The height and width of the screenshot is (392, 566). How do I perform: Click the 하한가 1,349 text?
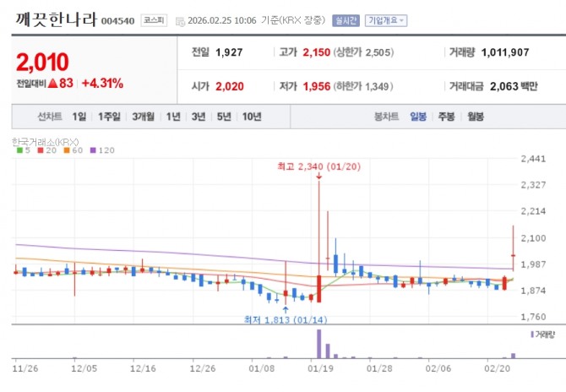(x=363, y=87)
